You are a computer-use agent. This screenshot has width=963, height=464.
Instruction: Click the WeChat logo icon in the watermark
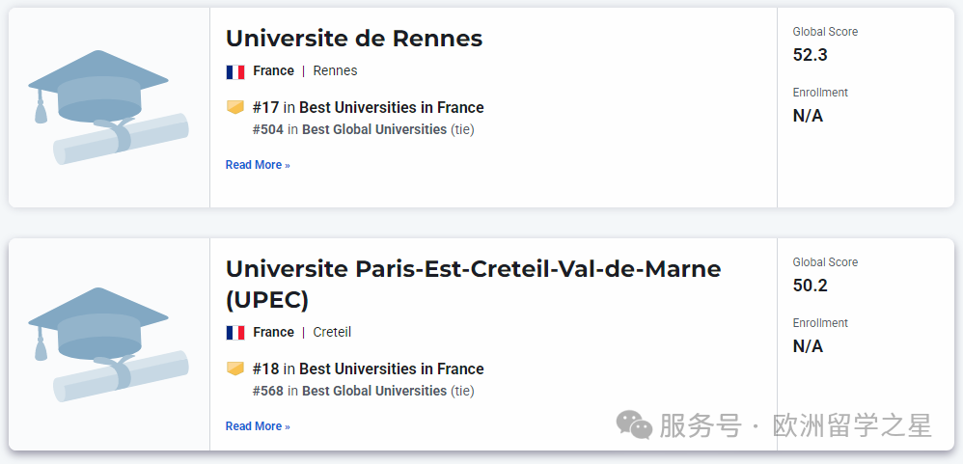634,424
